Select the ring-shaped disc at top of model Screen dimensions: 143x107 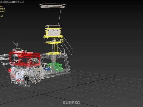[x=52, y=6]
